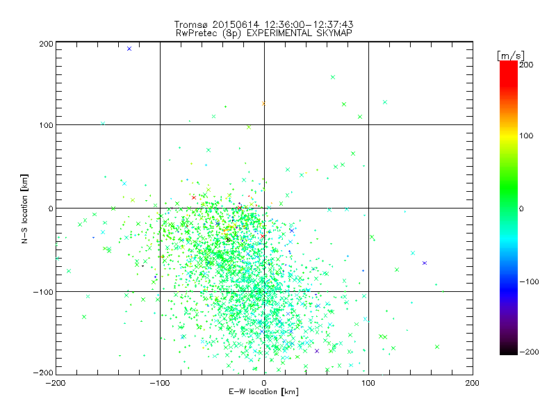Image resolution: width=556 pixels, height=417 pixels.
Task: Select the subtitle "RwPretec (8p) EXPERIMENTAL SKYMAP"
Action: tap(264, 33)
